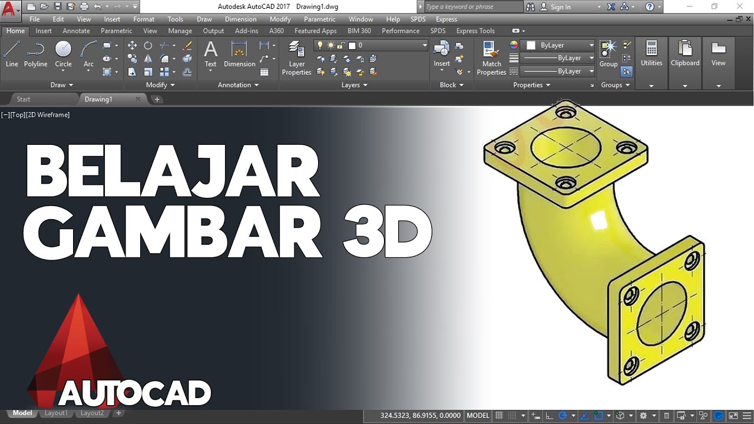Toggle Clean Screen in status bar
The height and width of the screenshot is (424, 754).
pyautogui.click(x=735, y=415)
